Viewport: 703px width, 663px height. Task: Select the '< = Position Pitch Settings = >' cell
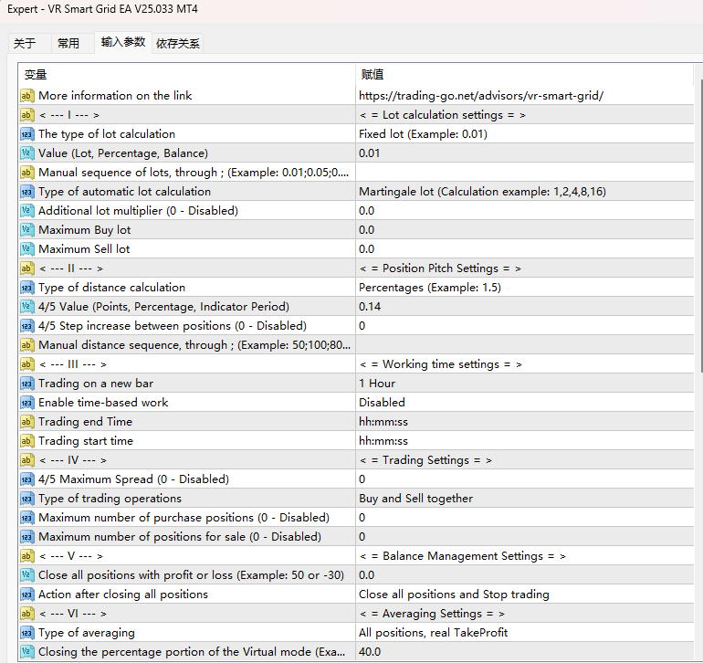click(525, 268)
